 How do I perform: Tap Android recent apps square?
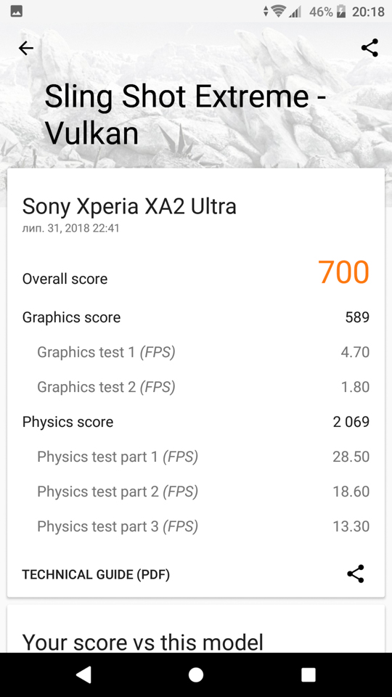308,674
